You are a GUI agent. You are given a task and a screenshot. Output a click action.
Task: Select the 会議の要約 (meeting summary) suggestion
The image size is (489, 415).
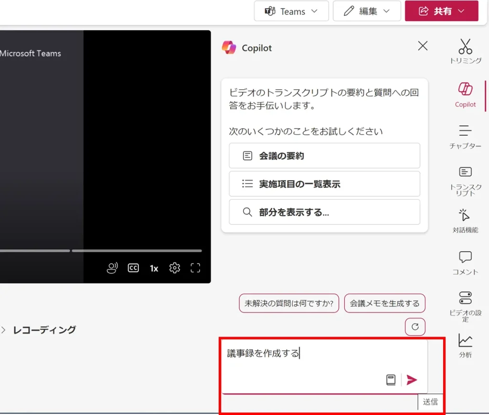[x=324, y=156]
